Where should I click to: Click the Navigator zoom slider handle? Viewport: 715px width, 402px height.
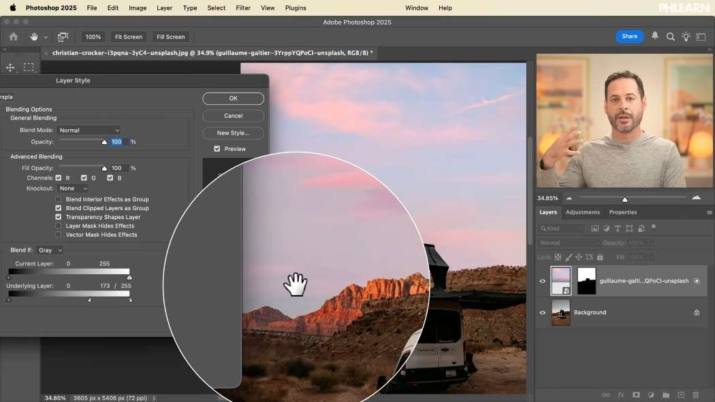(x=624, y=199)
